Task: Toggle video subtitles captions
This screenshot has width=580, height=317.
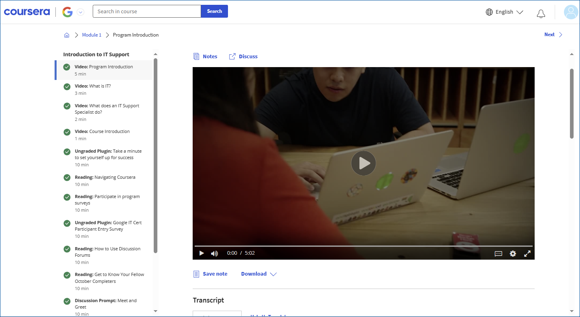Action: [x=498, y=254]
